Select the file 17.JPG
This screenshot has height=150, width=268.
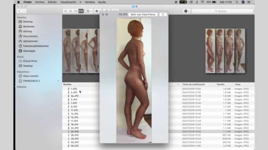pyautogui.click(x=75, y=121)
